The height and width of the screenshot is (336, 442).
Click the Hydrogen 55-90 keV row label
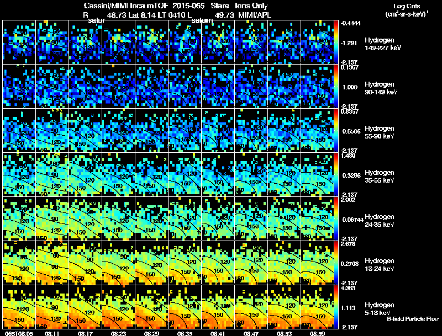tap(379, 132)
